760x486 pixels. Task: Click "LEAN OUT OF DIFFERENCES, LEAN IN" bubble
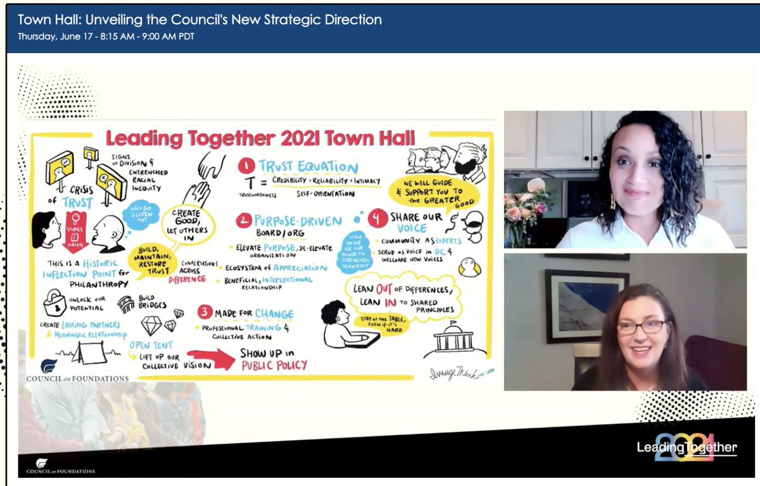(x=403, y=297)
